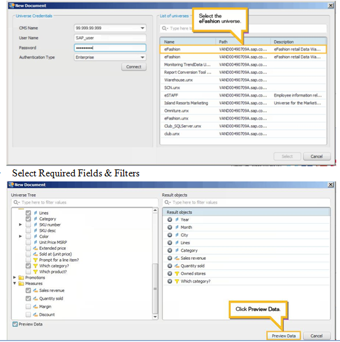Click the Universe Tree scroll down arrow
The image size is (340, 342).
tap(155, 317)
